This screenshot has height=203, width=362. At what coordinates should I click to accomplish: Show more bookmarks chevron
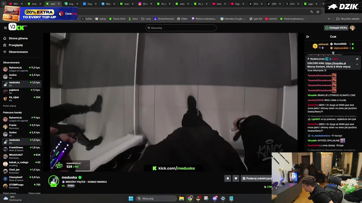329,19
